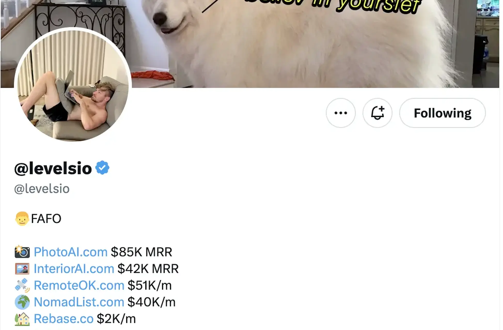Click the face emoji before FAFO
503x330 pixels.
(x=22, y=219)
